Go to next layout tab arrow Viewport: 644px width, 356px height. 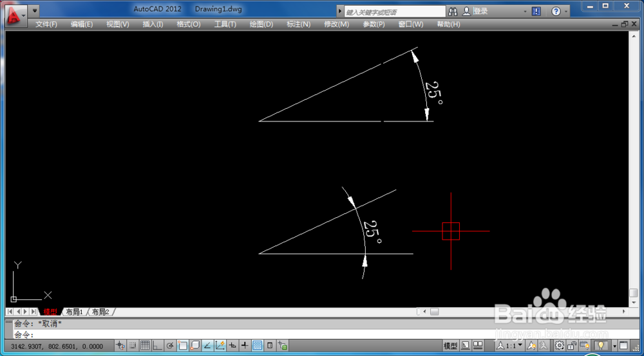25,312
